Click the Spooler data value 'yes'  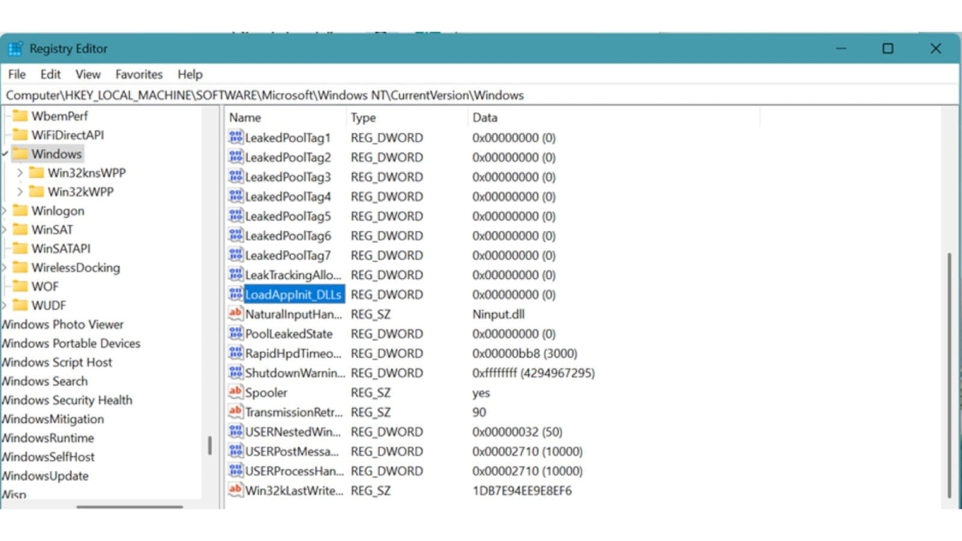coord(481,393)
